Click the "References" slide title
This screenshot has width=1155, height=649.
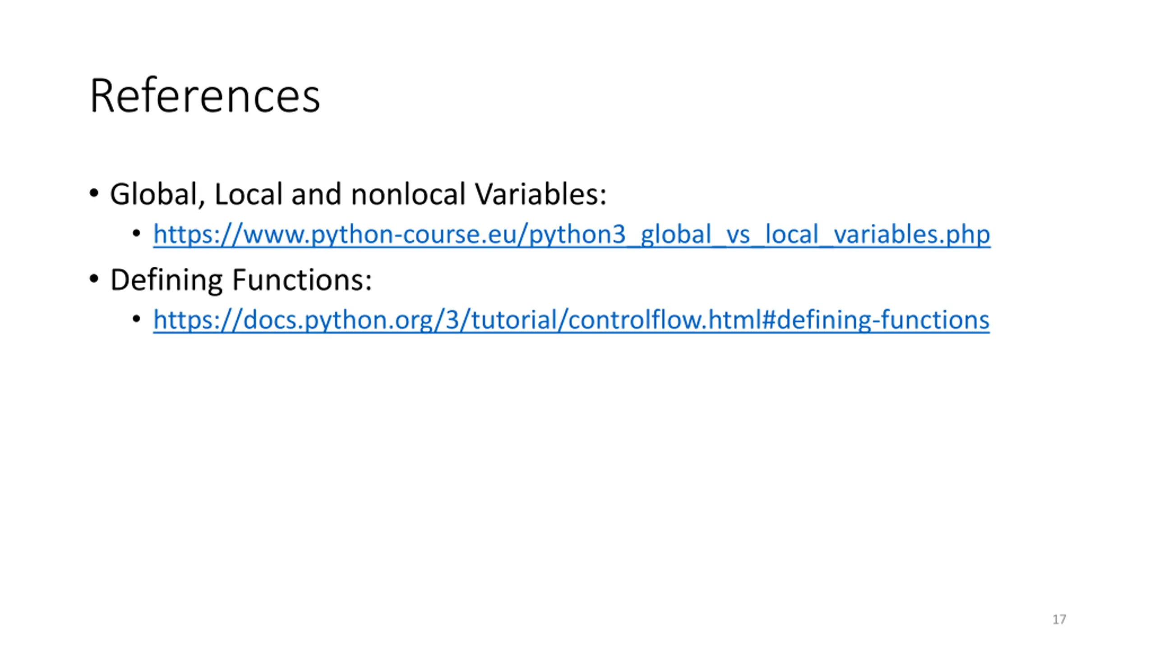click(205, 96)
